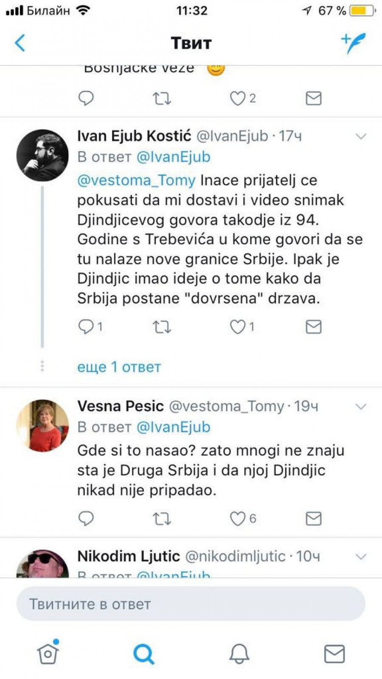Compose a new tweet with feather icon
The image size is (382, 679).
(353, 43)
